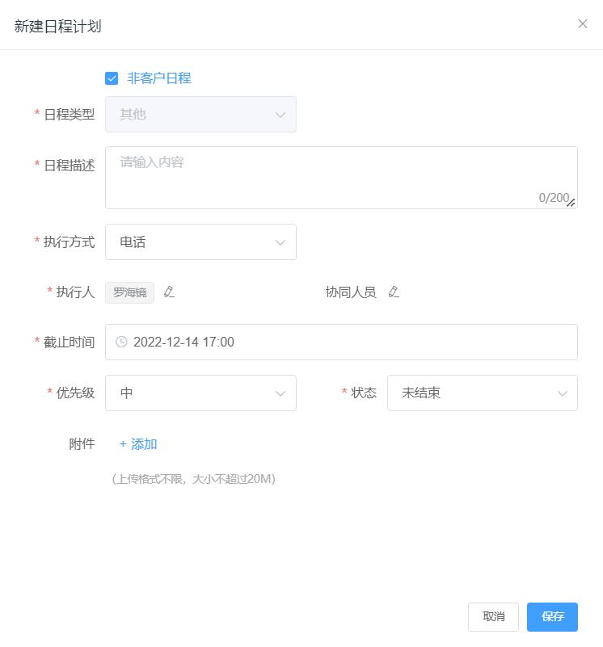Click the + 添加 attachment link
Screen dimensions: 603x647
point(138,444)
